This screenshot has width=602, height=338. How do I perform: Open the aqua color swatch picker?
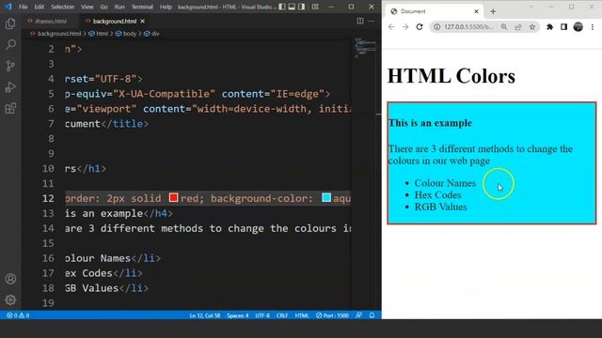coord(326,197)
